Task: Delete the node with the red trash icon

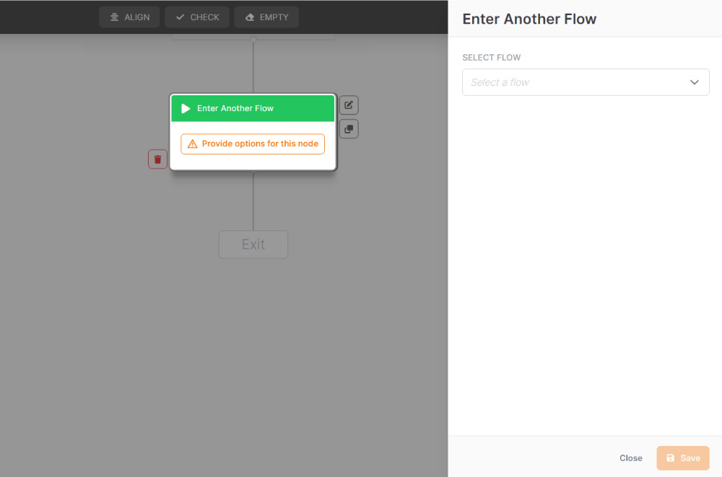Action: tap(157, 159)
